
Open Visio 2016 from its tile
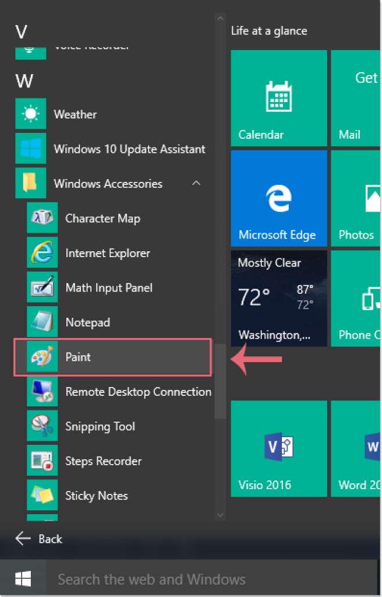coord(278,448)
